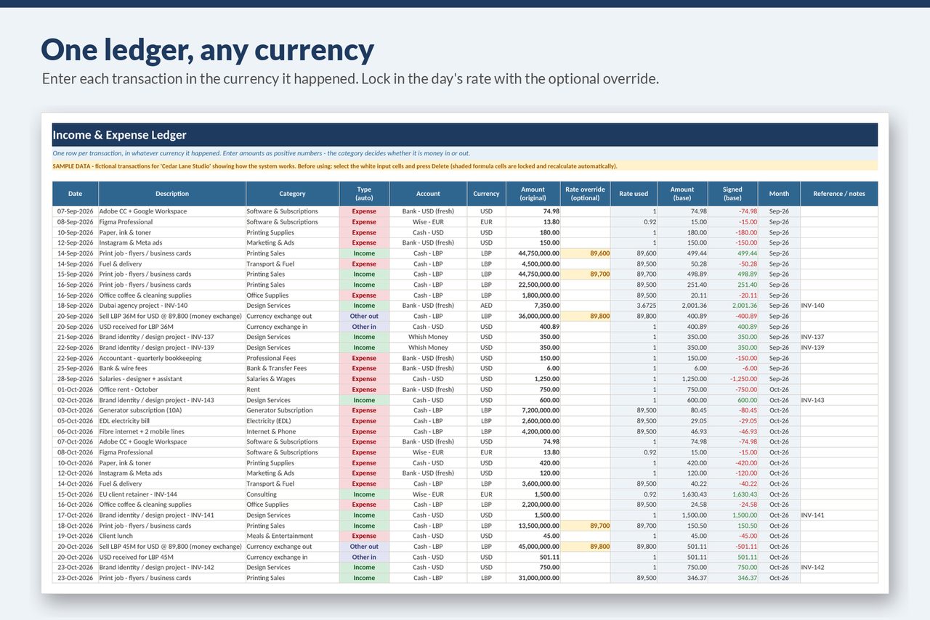930x620 pixels.
Task: Select the 'Type (auto)' column header
Action: 364,194
